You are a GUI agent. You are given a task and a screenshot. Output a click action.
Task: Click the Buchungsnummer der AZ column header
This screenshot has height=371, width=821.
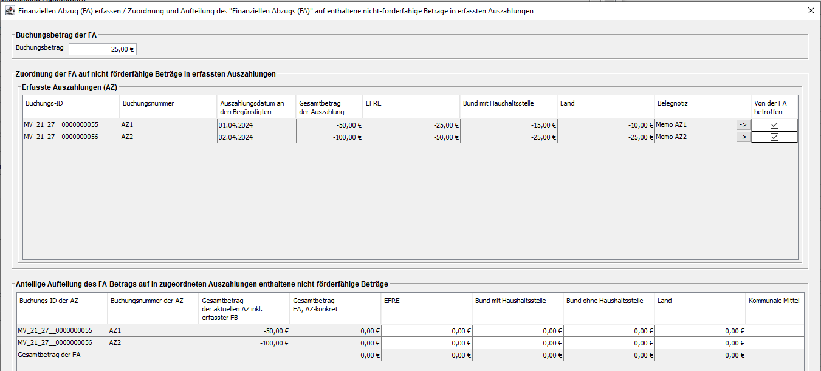[153, 308]
